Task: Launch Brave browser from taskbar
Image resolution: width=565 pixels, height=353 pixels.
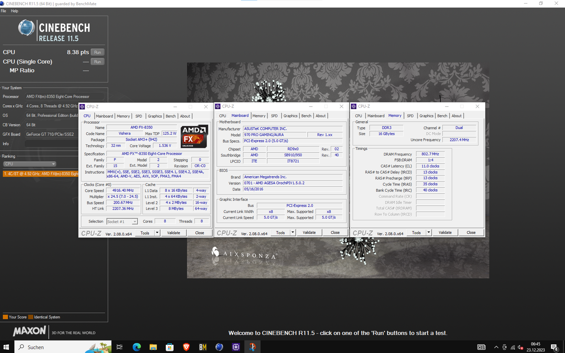Action: point(186,347)
